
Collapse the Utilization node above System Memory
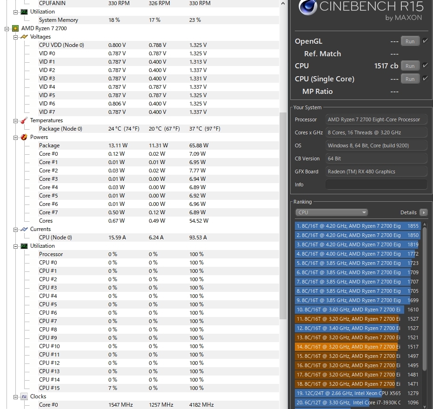pyautogui.click(x=15, y=12)
